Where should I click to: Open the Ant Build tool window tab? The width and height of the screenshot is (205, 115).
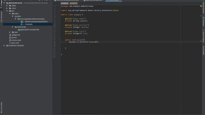pos(204,50)
